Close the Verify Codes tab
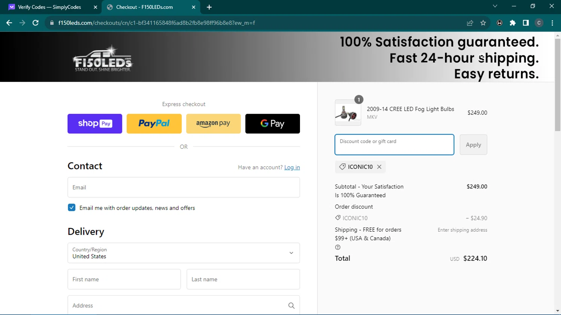 pos(95,7)
